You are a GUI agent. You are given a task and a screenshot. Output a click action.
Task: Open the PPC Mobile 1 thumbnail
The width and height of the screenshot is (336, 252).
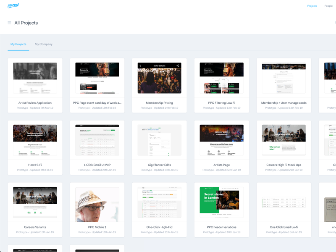[x=97, y=205]
